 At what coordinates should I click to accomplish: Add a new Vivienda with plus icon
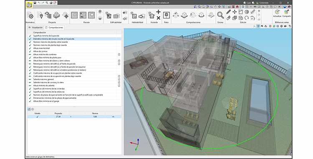pos(158,12)
